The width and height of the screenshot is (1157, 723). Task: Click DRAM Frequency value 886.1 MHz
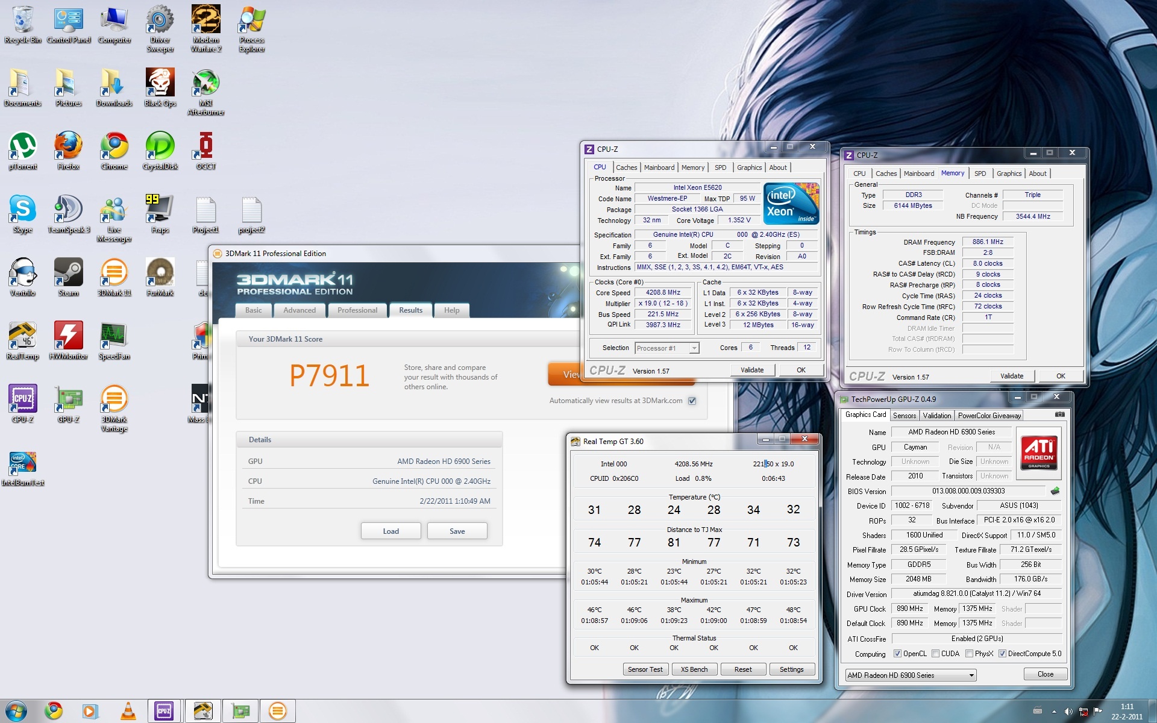pyautogui.click(x=988, y=242)
